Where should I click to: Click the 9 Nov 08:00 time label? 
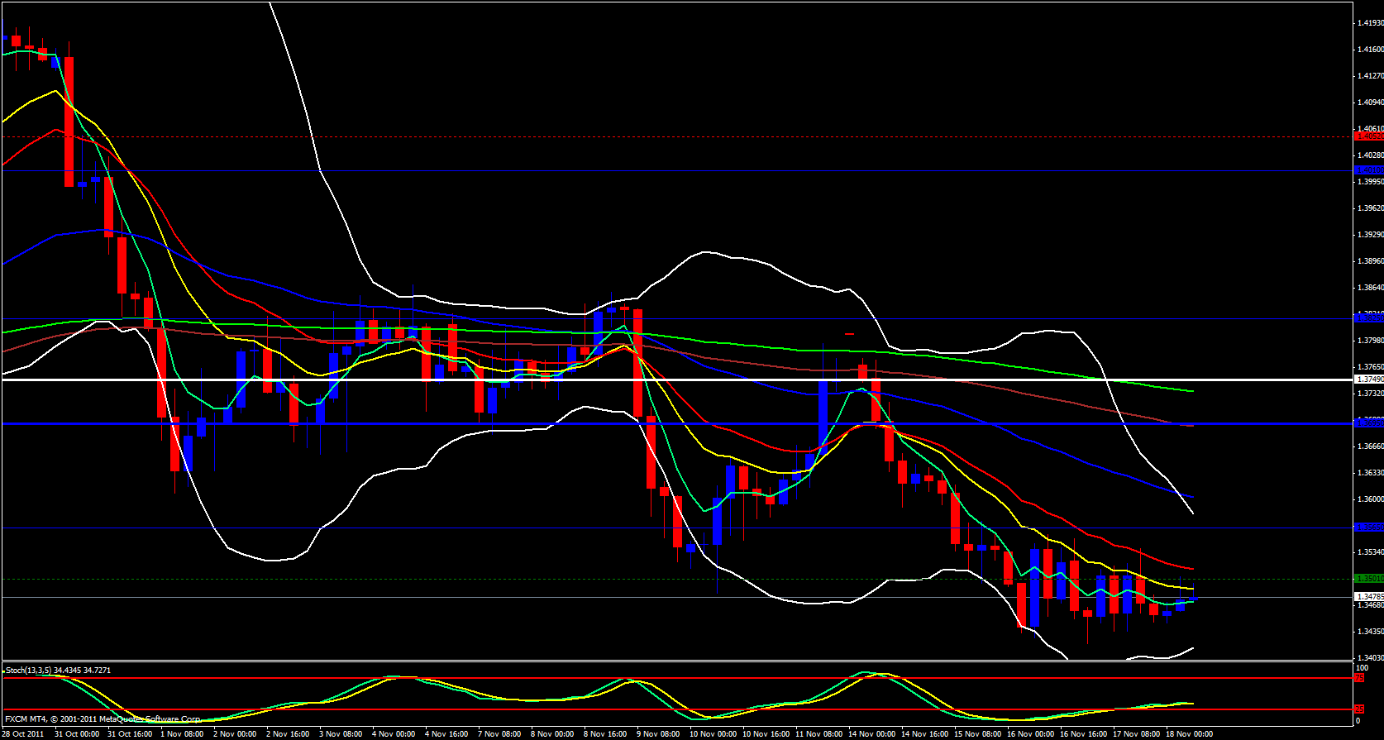pos(658,734)
